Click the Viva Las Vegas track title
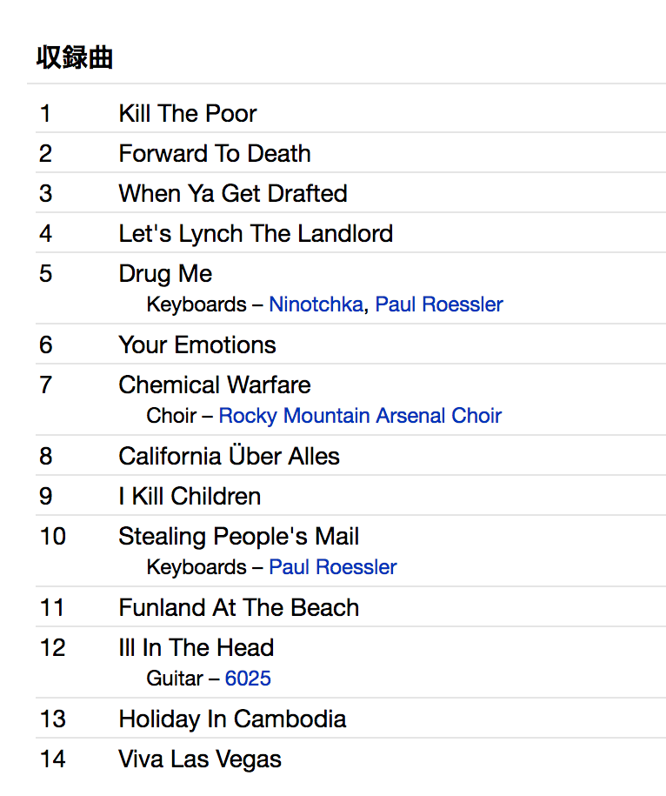Viewport: 666px width, 796px height. (200, 759)
